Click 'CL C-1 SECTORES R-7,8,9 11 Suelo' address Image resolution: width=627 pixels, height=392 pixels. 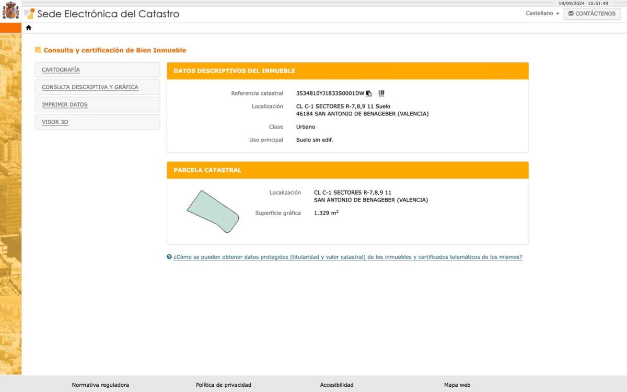pos(343,106)
